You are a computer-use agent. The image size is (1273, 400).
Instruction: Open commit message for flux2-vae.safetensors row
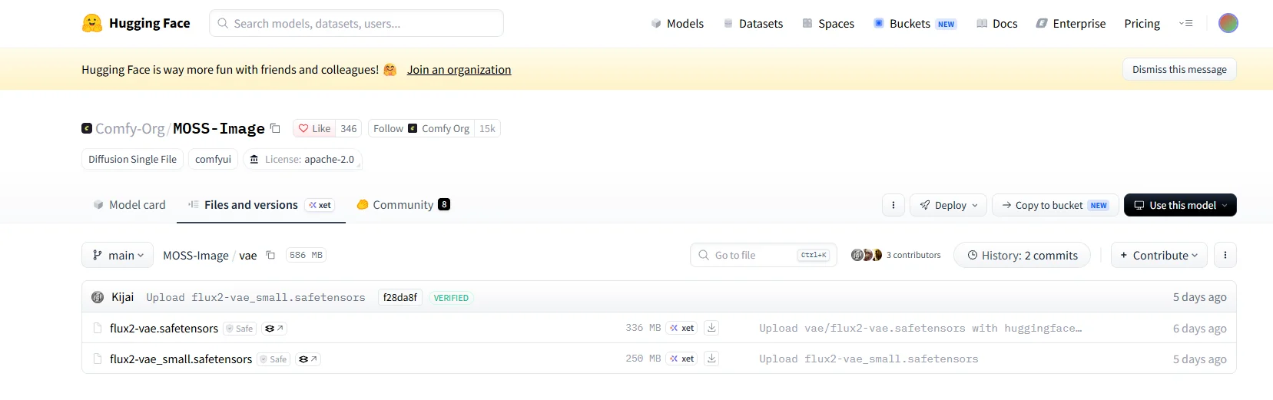point(920,328)
